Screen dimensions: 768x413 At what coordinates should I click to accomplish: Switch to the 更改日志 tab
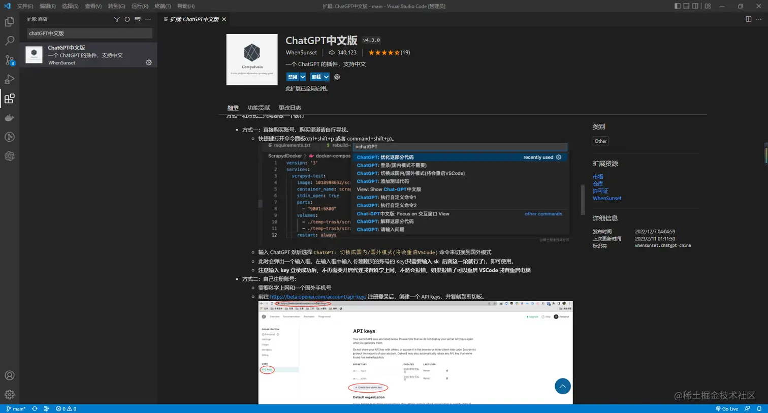pyautogui.click(x=290, y=108)
